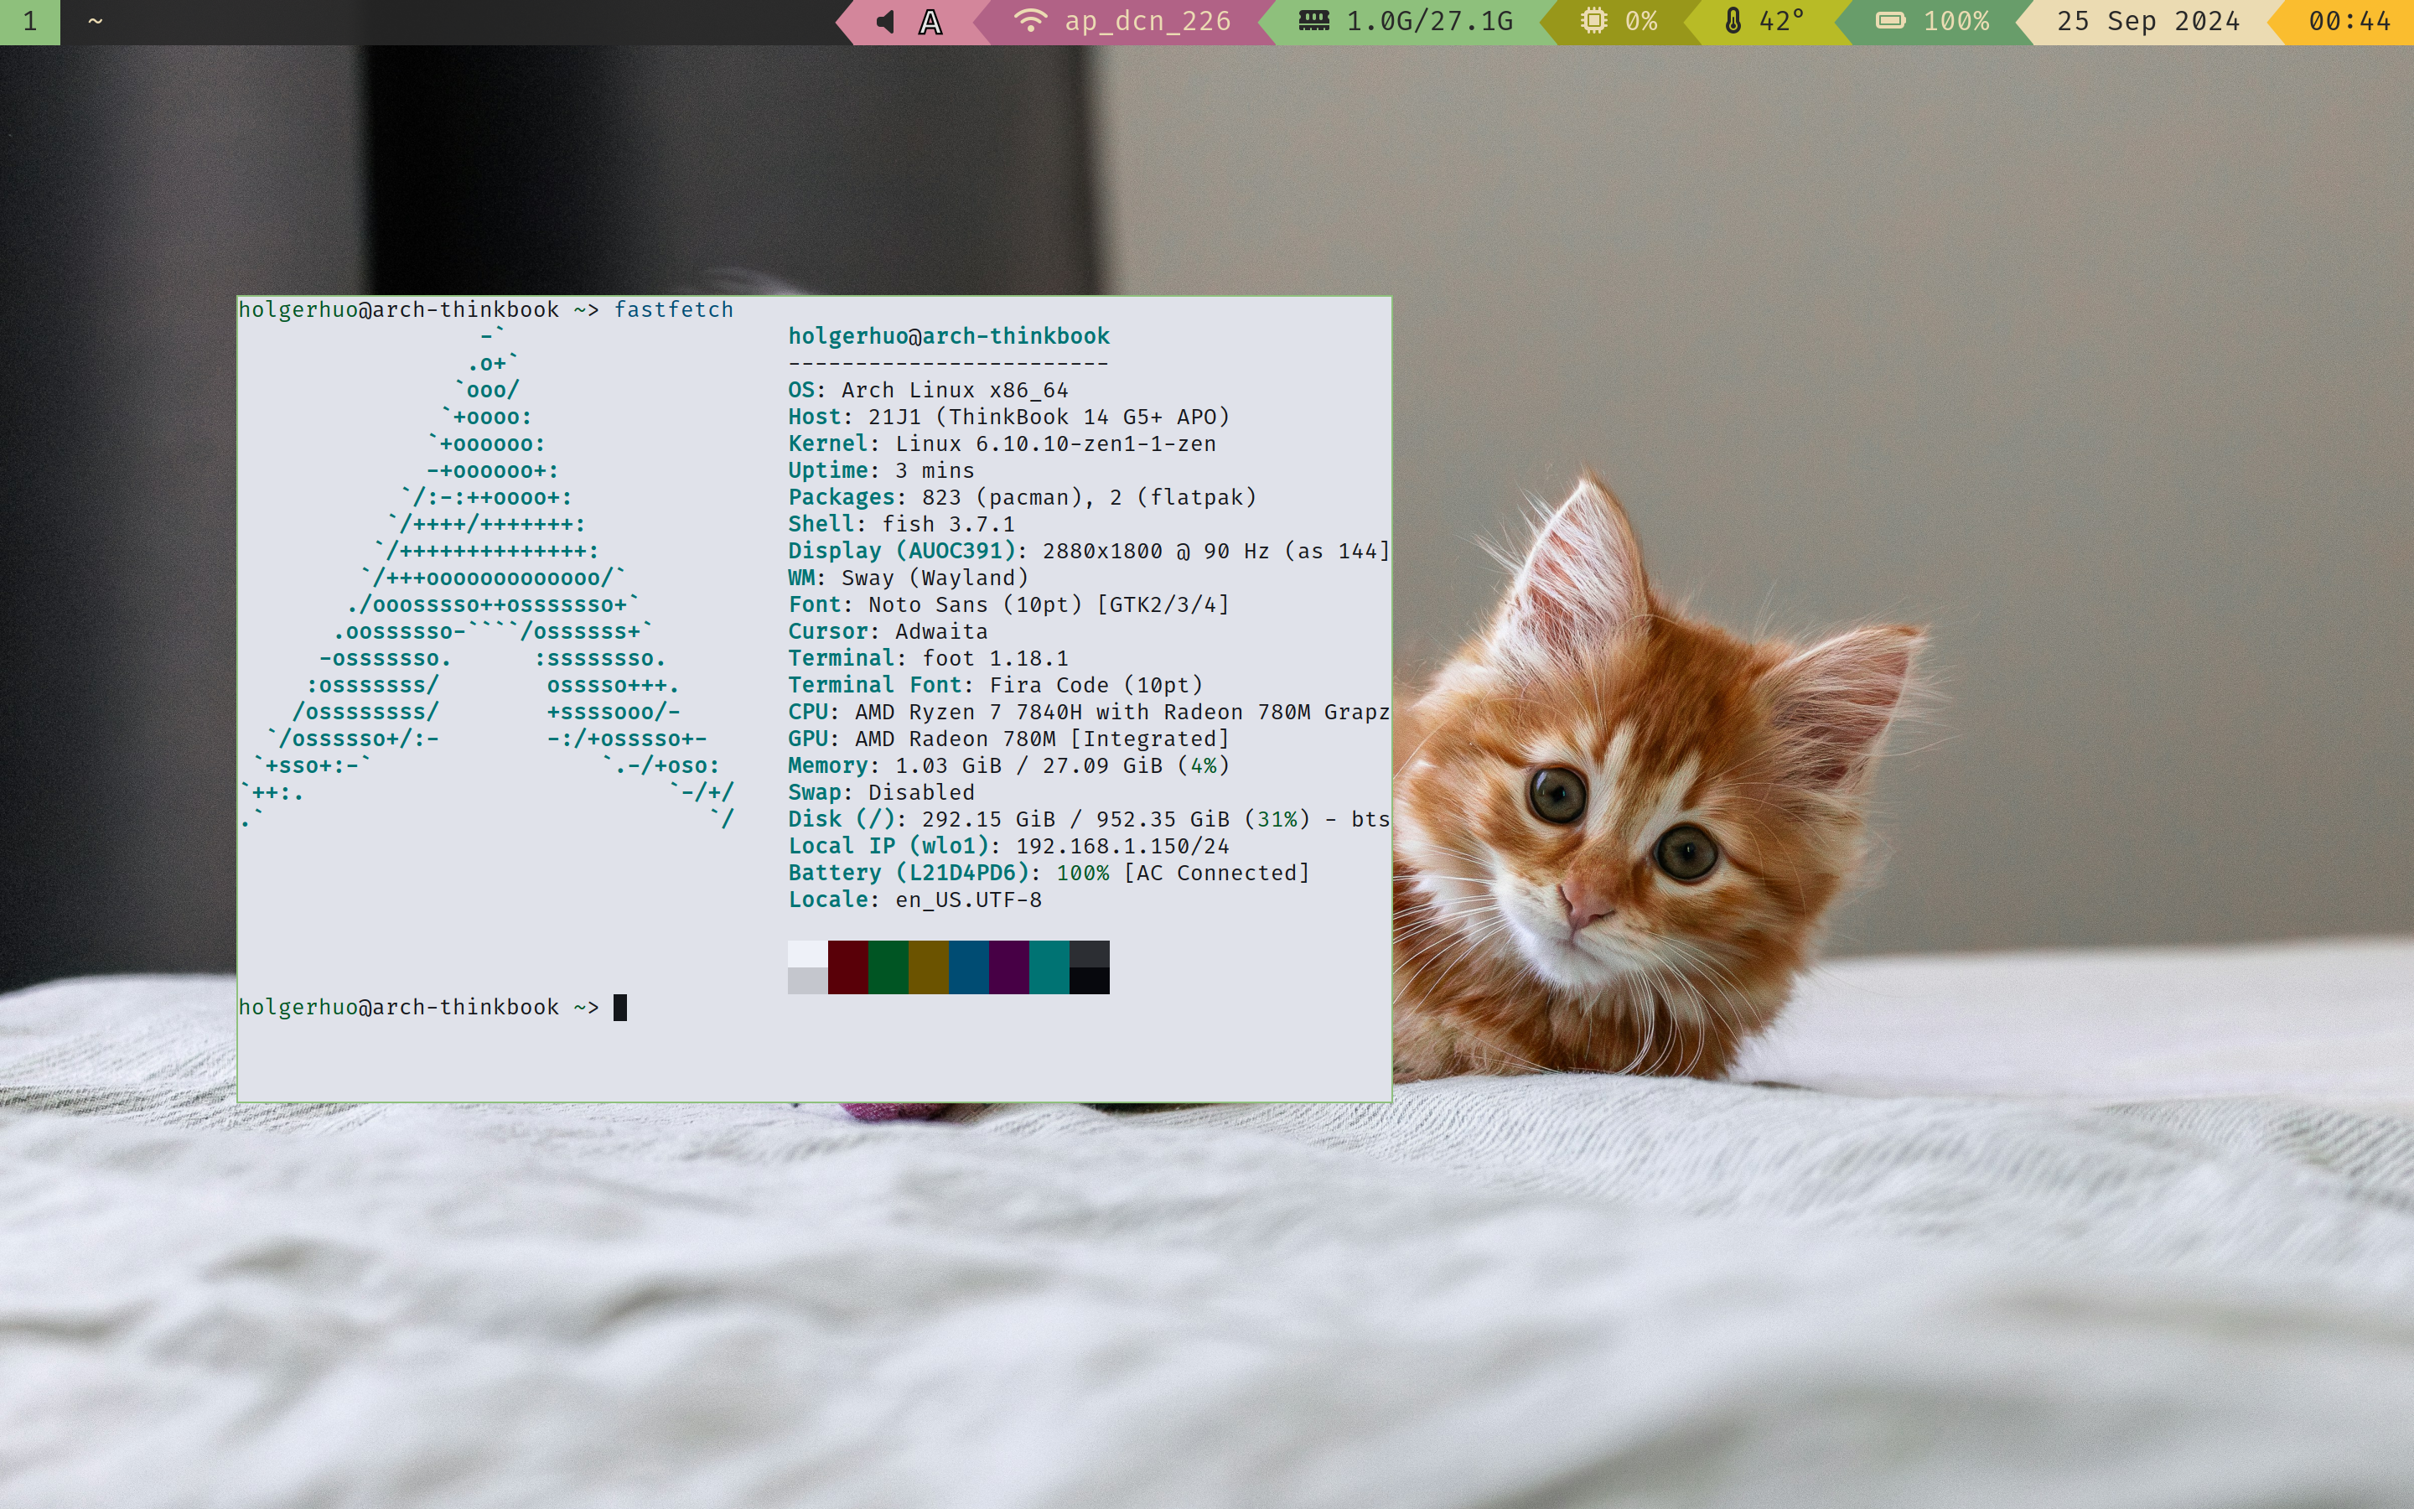Screen dimensions: 2414x1509
Task: Click the blue color block in palette
Action: click(969, 967)
